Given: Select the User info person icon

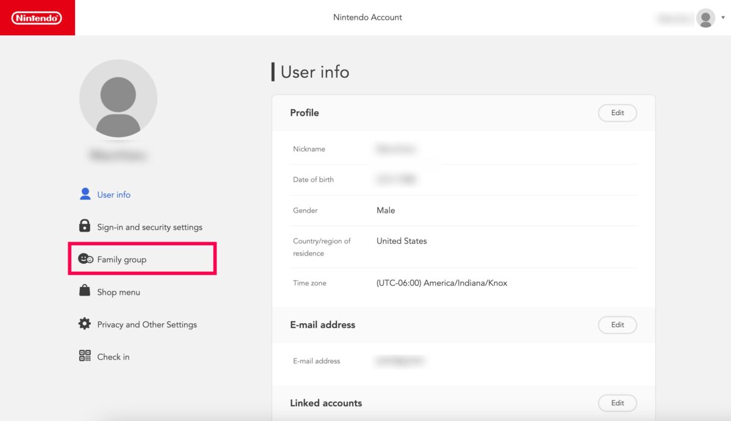Looking at the screenshot, I should point(85,194).
